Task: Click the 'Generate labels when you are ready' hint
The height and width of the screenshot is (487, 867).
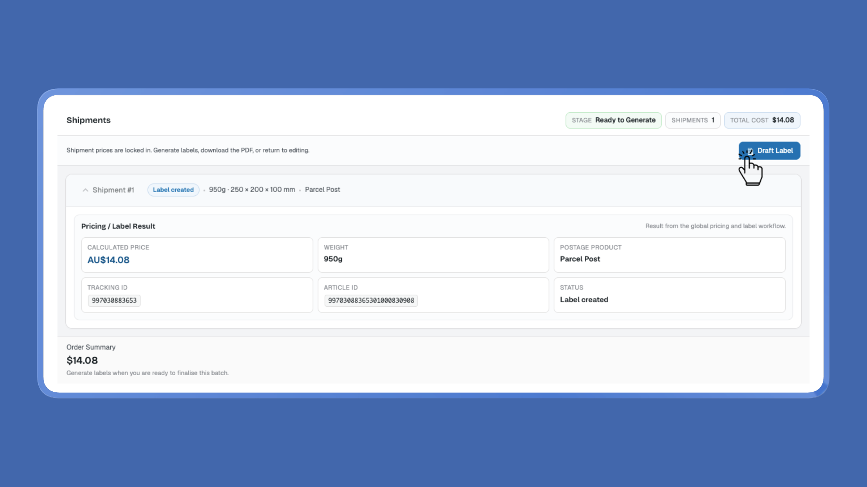Action: (x=147, y=373)
